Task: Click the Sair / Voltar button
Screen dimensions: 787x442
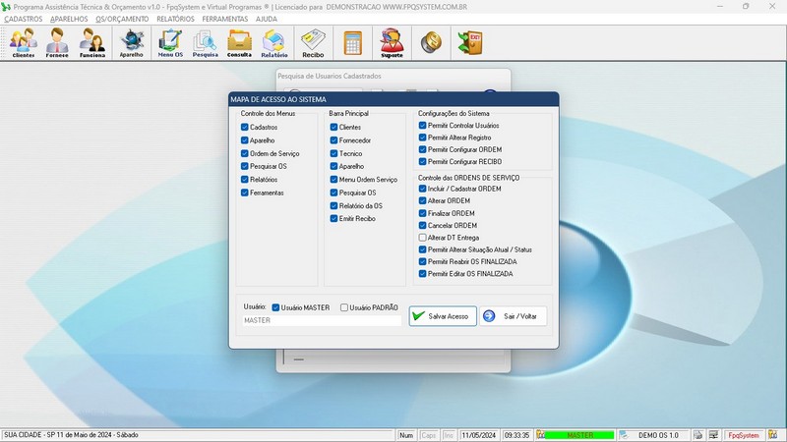Action: [x=514, y=316]
